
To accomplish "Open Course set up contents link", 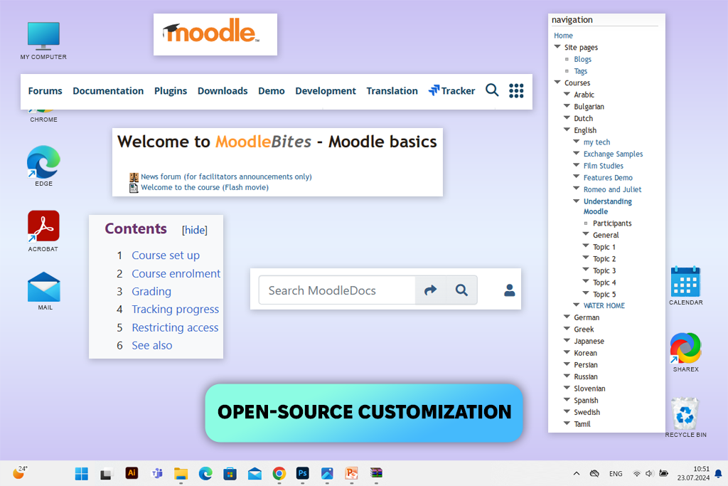I will [166, 255].
